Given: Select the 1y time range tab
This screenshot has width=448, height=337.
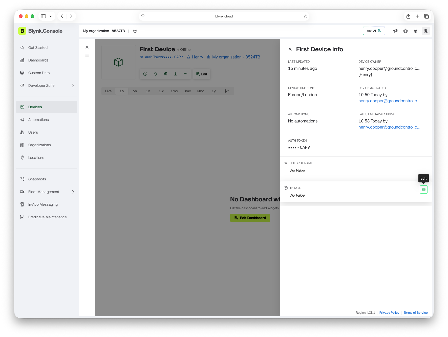Looking at the screenshot, I should pos(214,91).
